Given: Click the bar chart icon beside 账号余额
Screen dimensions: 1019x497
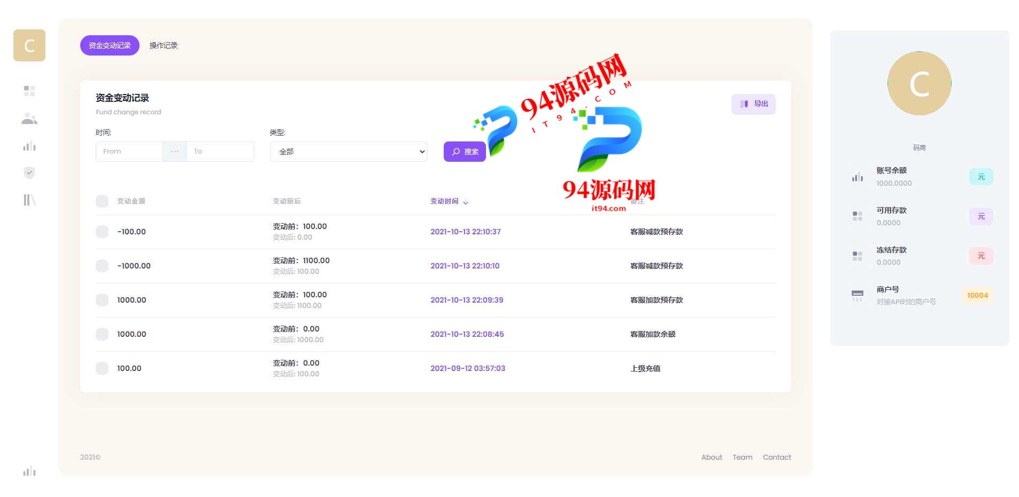Looking at the screenshot, I should pos(858,177).
